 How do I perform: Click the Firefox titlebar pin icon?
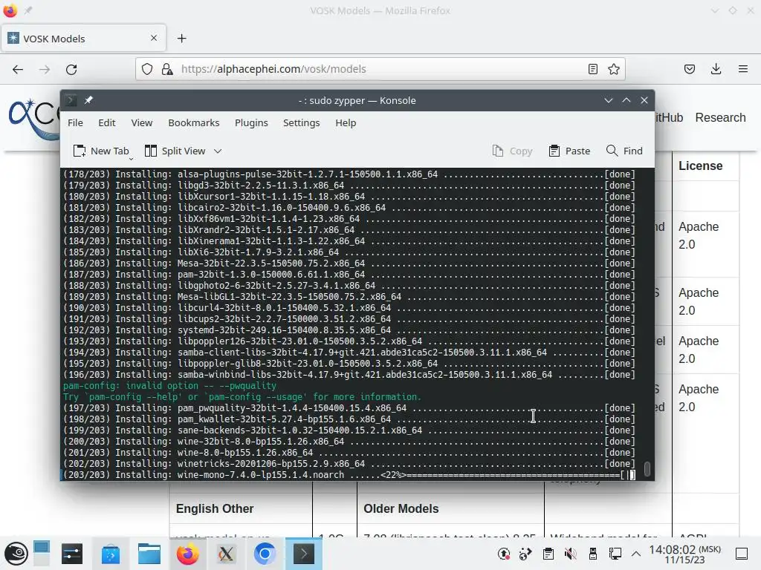pos(28,10)
